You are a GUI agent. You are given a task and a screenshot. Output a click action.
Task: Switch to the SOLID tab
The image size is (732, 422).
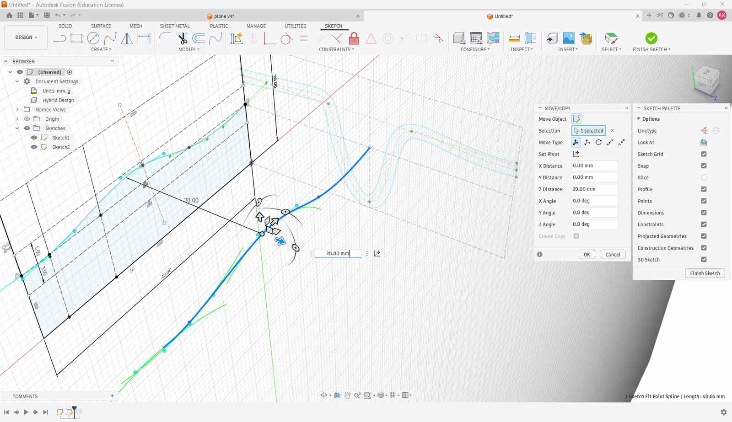pos(65,26)
